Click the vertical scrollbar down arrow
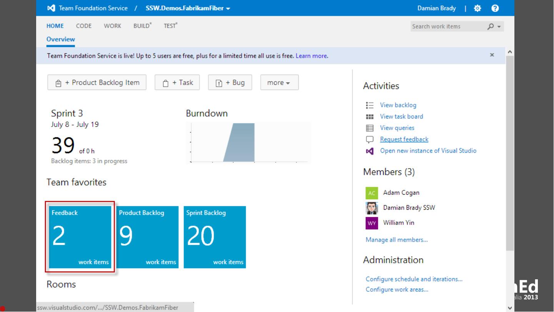 pyautogui.click(x=510, y=307)
